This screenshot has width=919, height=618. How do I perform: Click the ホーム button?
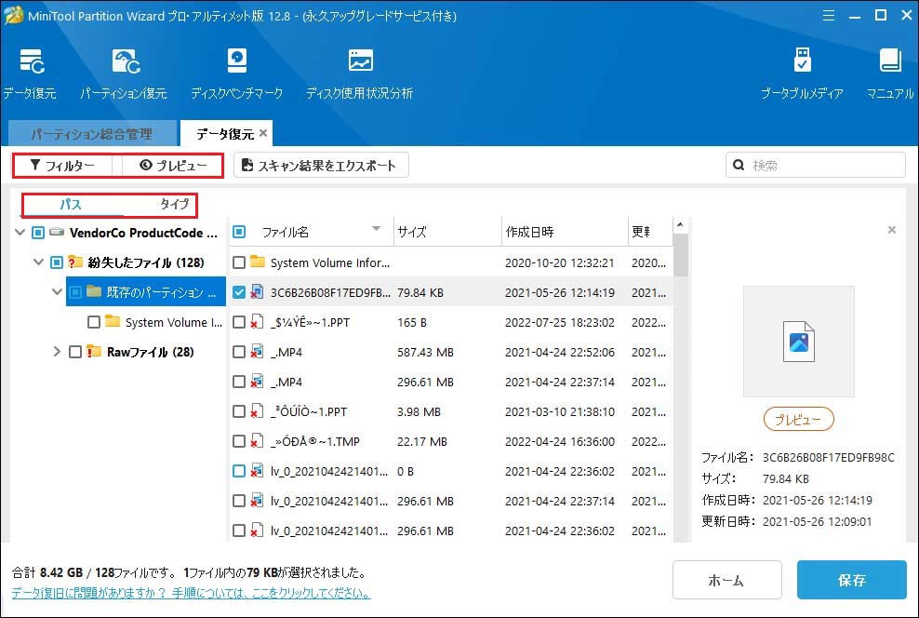coord(726,580)
